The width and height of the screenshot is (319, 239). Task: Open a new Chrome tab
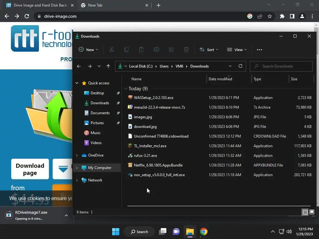click(x=159, y=5)
